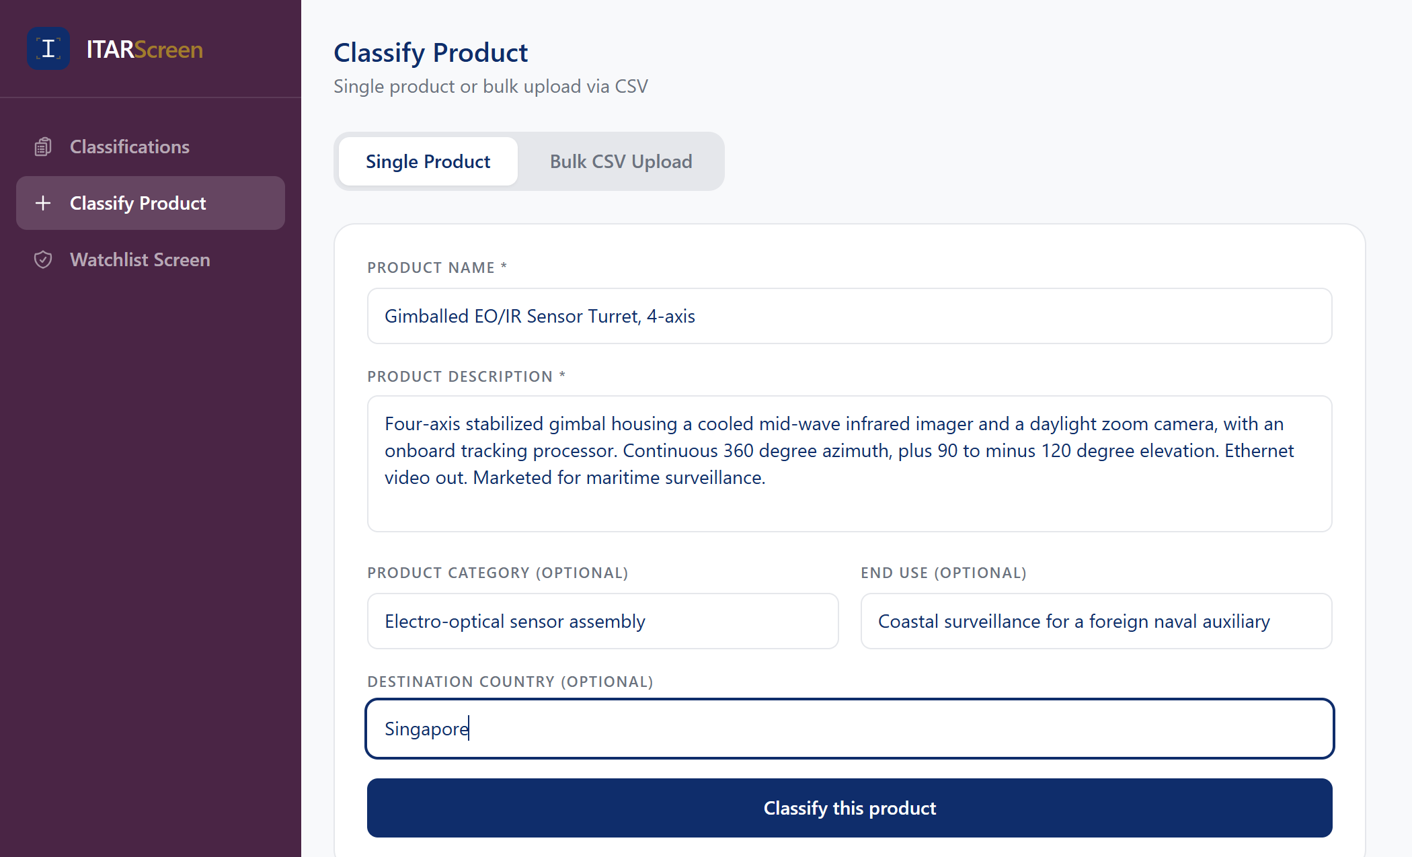Screen dimensions: 1412x857
Task: Focus the Product Name field
Action: [850, 316]
